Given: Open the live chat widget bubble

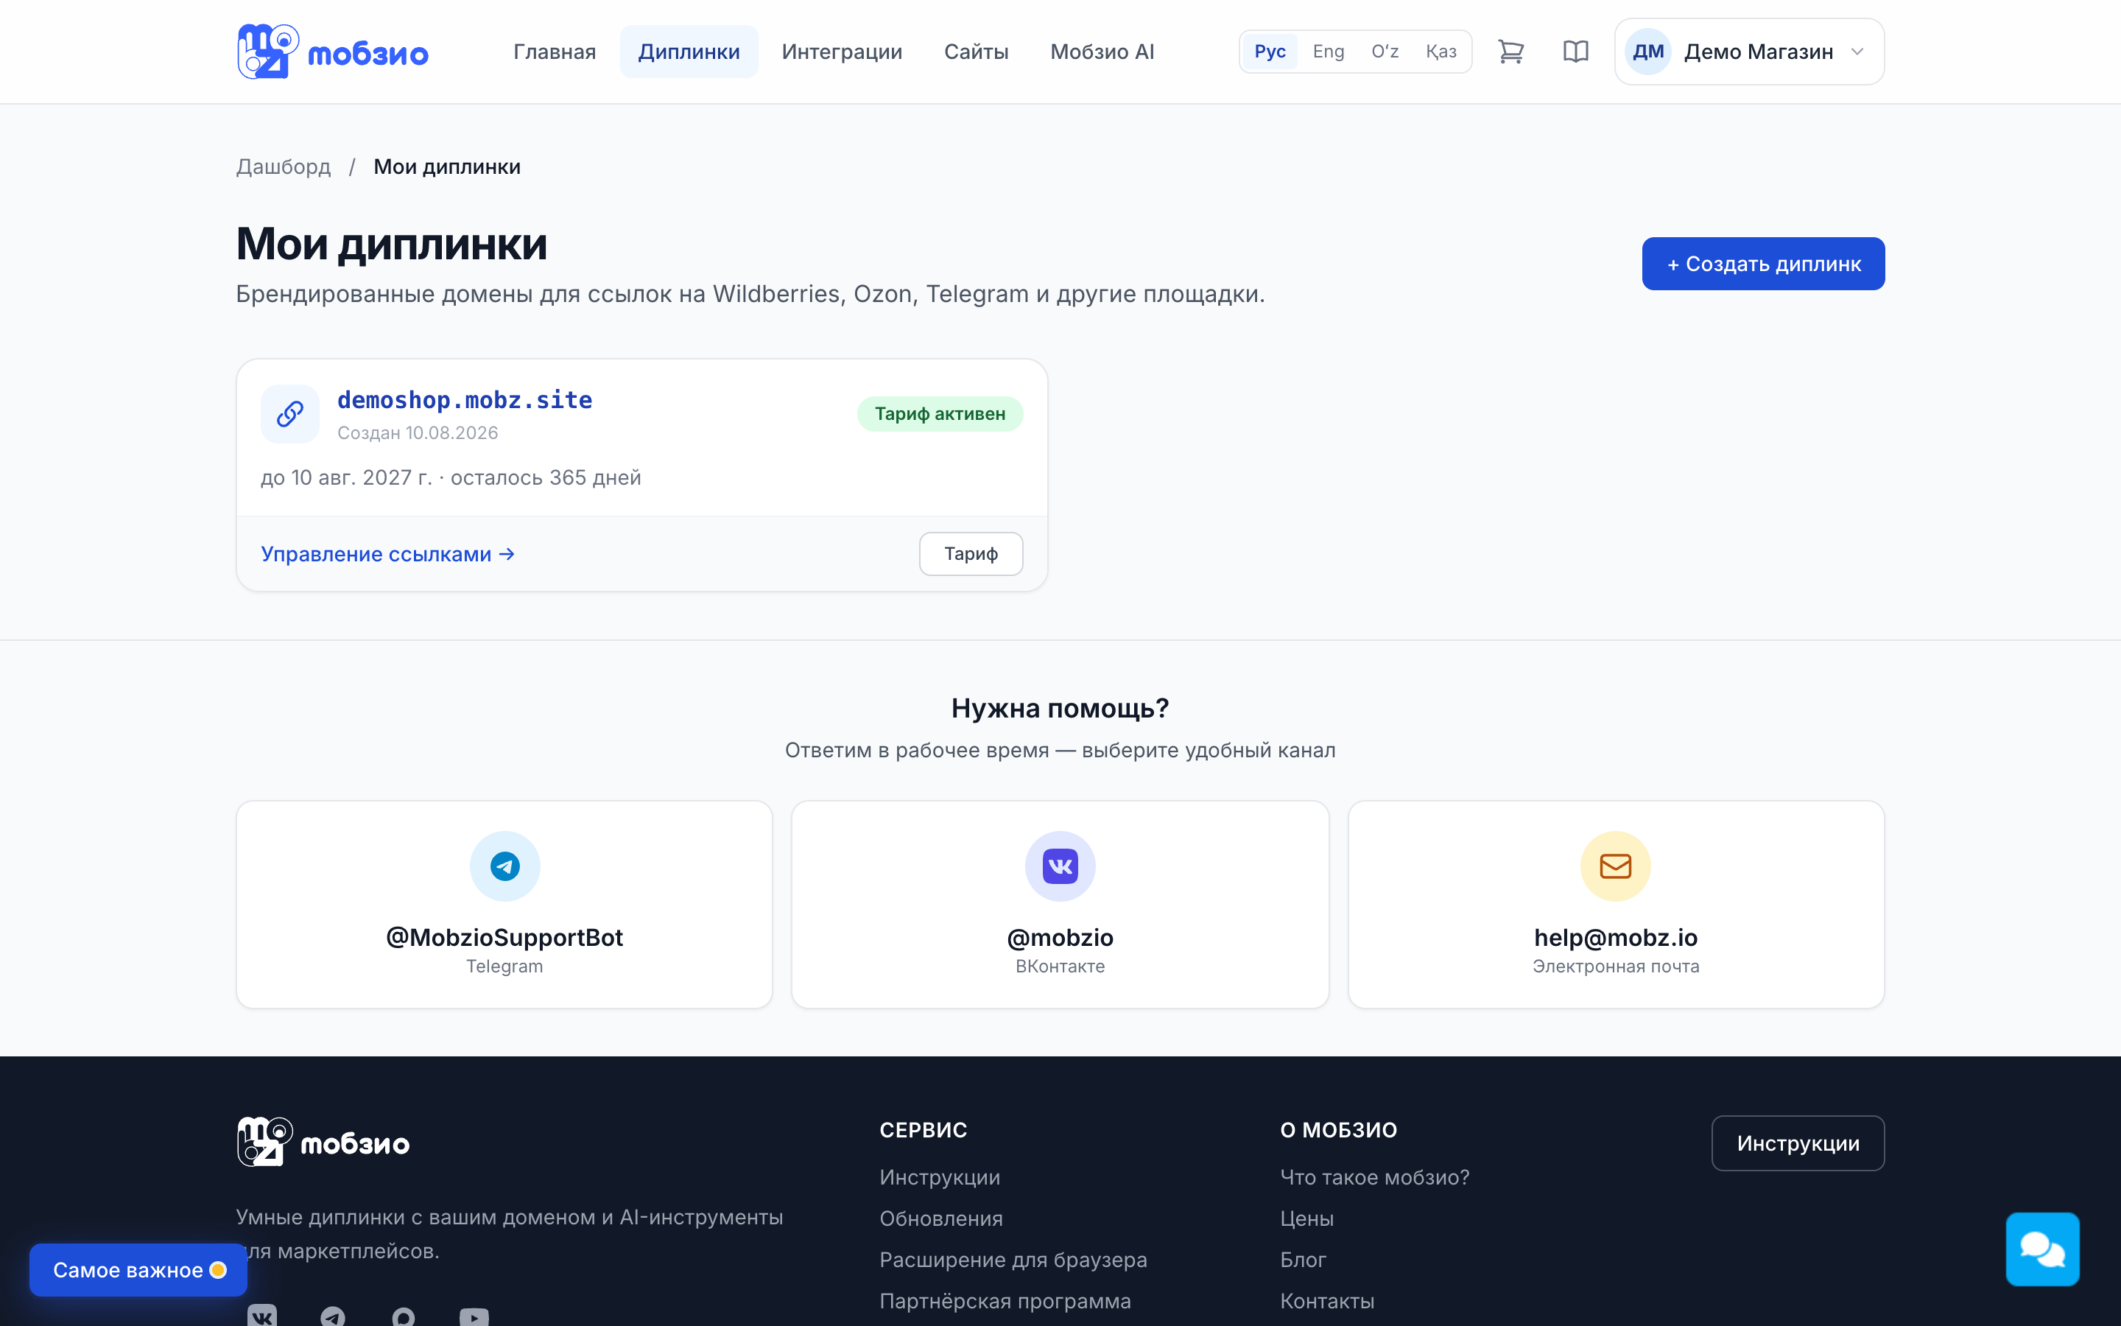Looking at the screenshot, I should tap(2042, 1249).
